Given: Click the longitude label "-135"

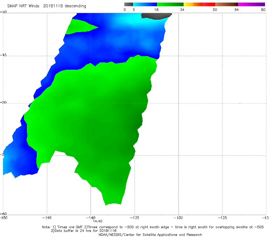Looking at the screenshot, I should (x=134, y=218).
